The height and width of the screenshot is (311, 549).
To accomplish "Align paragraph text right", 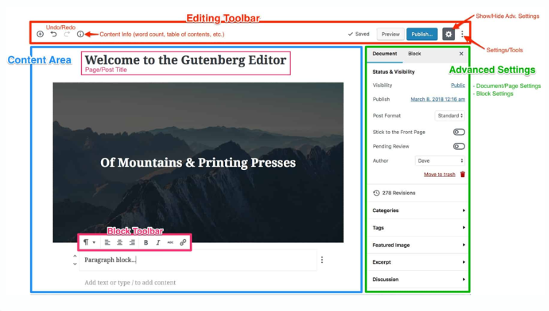I will (132, 242).
